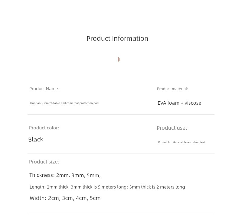Click the Thickness 2mm, 3mm, 5mm line
This screenshot has width=239, height=222.
pyautogui.click(x=65, y=175)
